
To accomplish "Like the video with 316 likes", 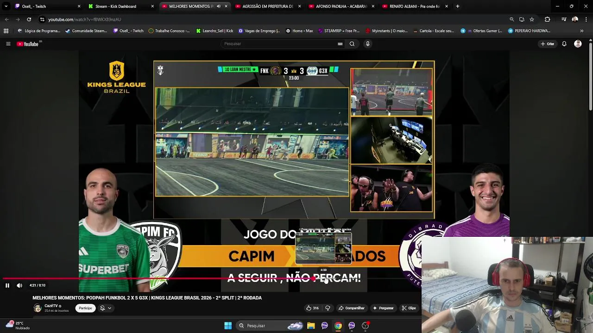I will (x=313, y=308).
